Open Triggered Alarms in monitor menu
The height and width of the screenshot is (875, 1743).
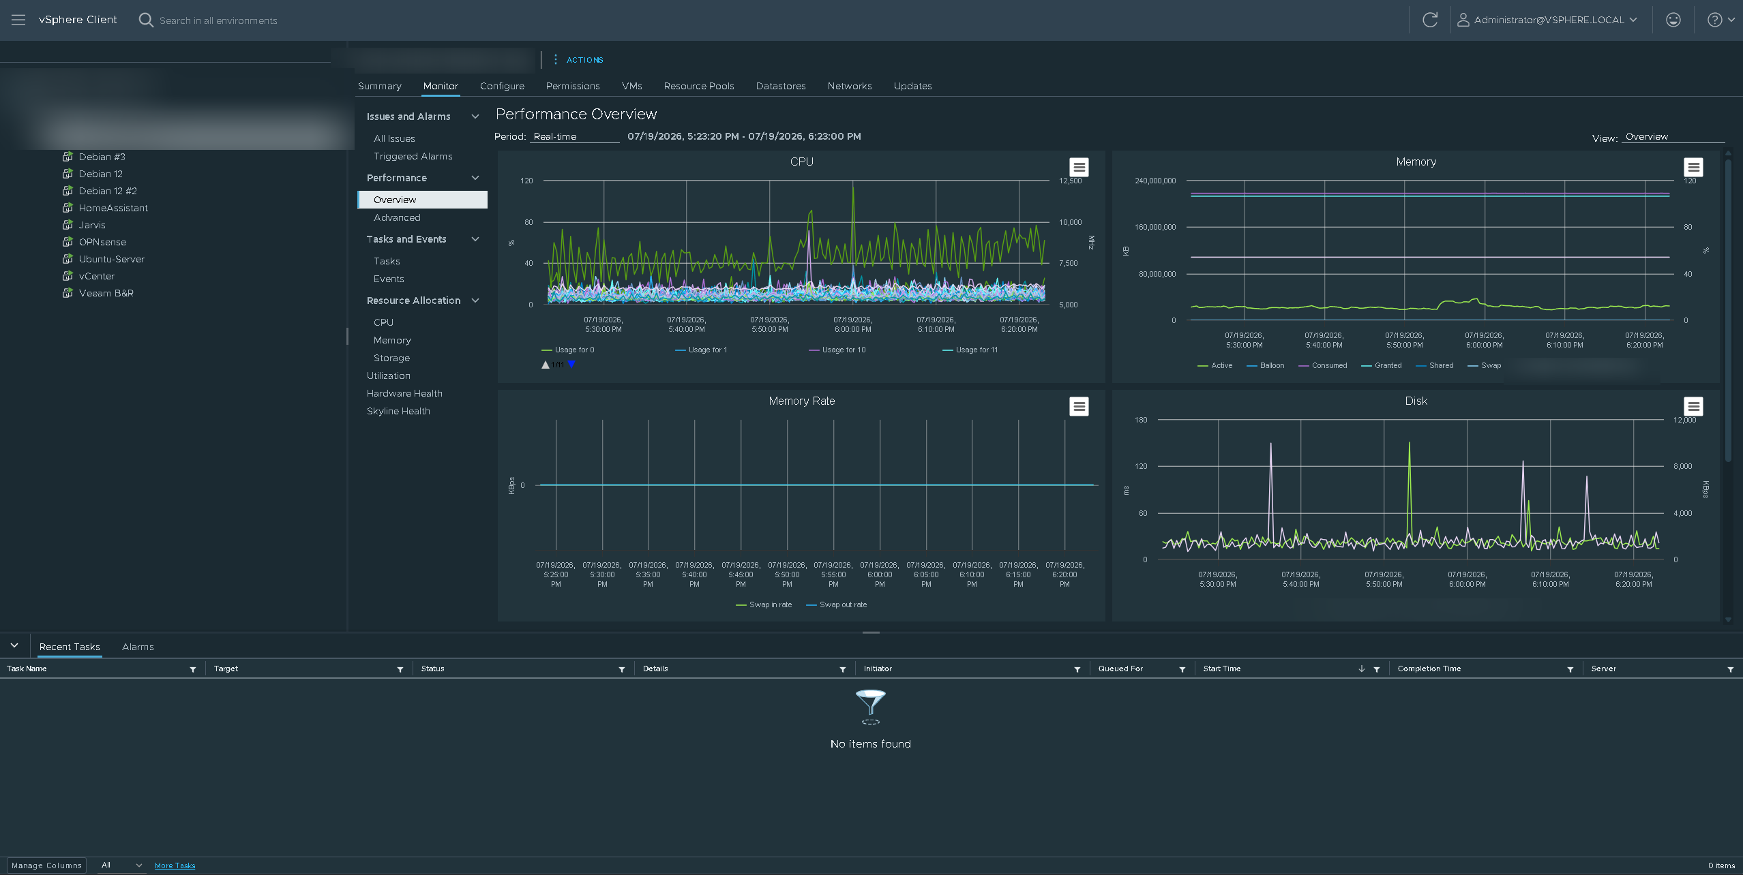413,156
